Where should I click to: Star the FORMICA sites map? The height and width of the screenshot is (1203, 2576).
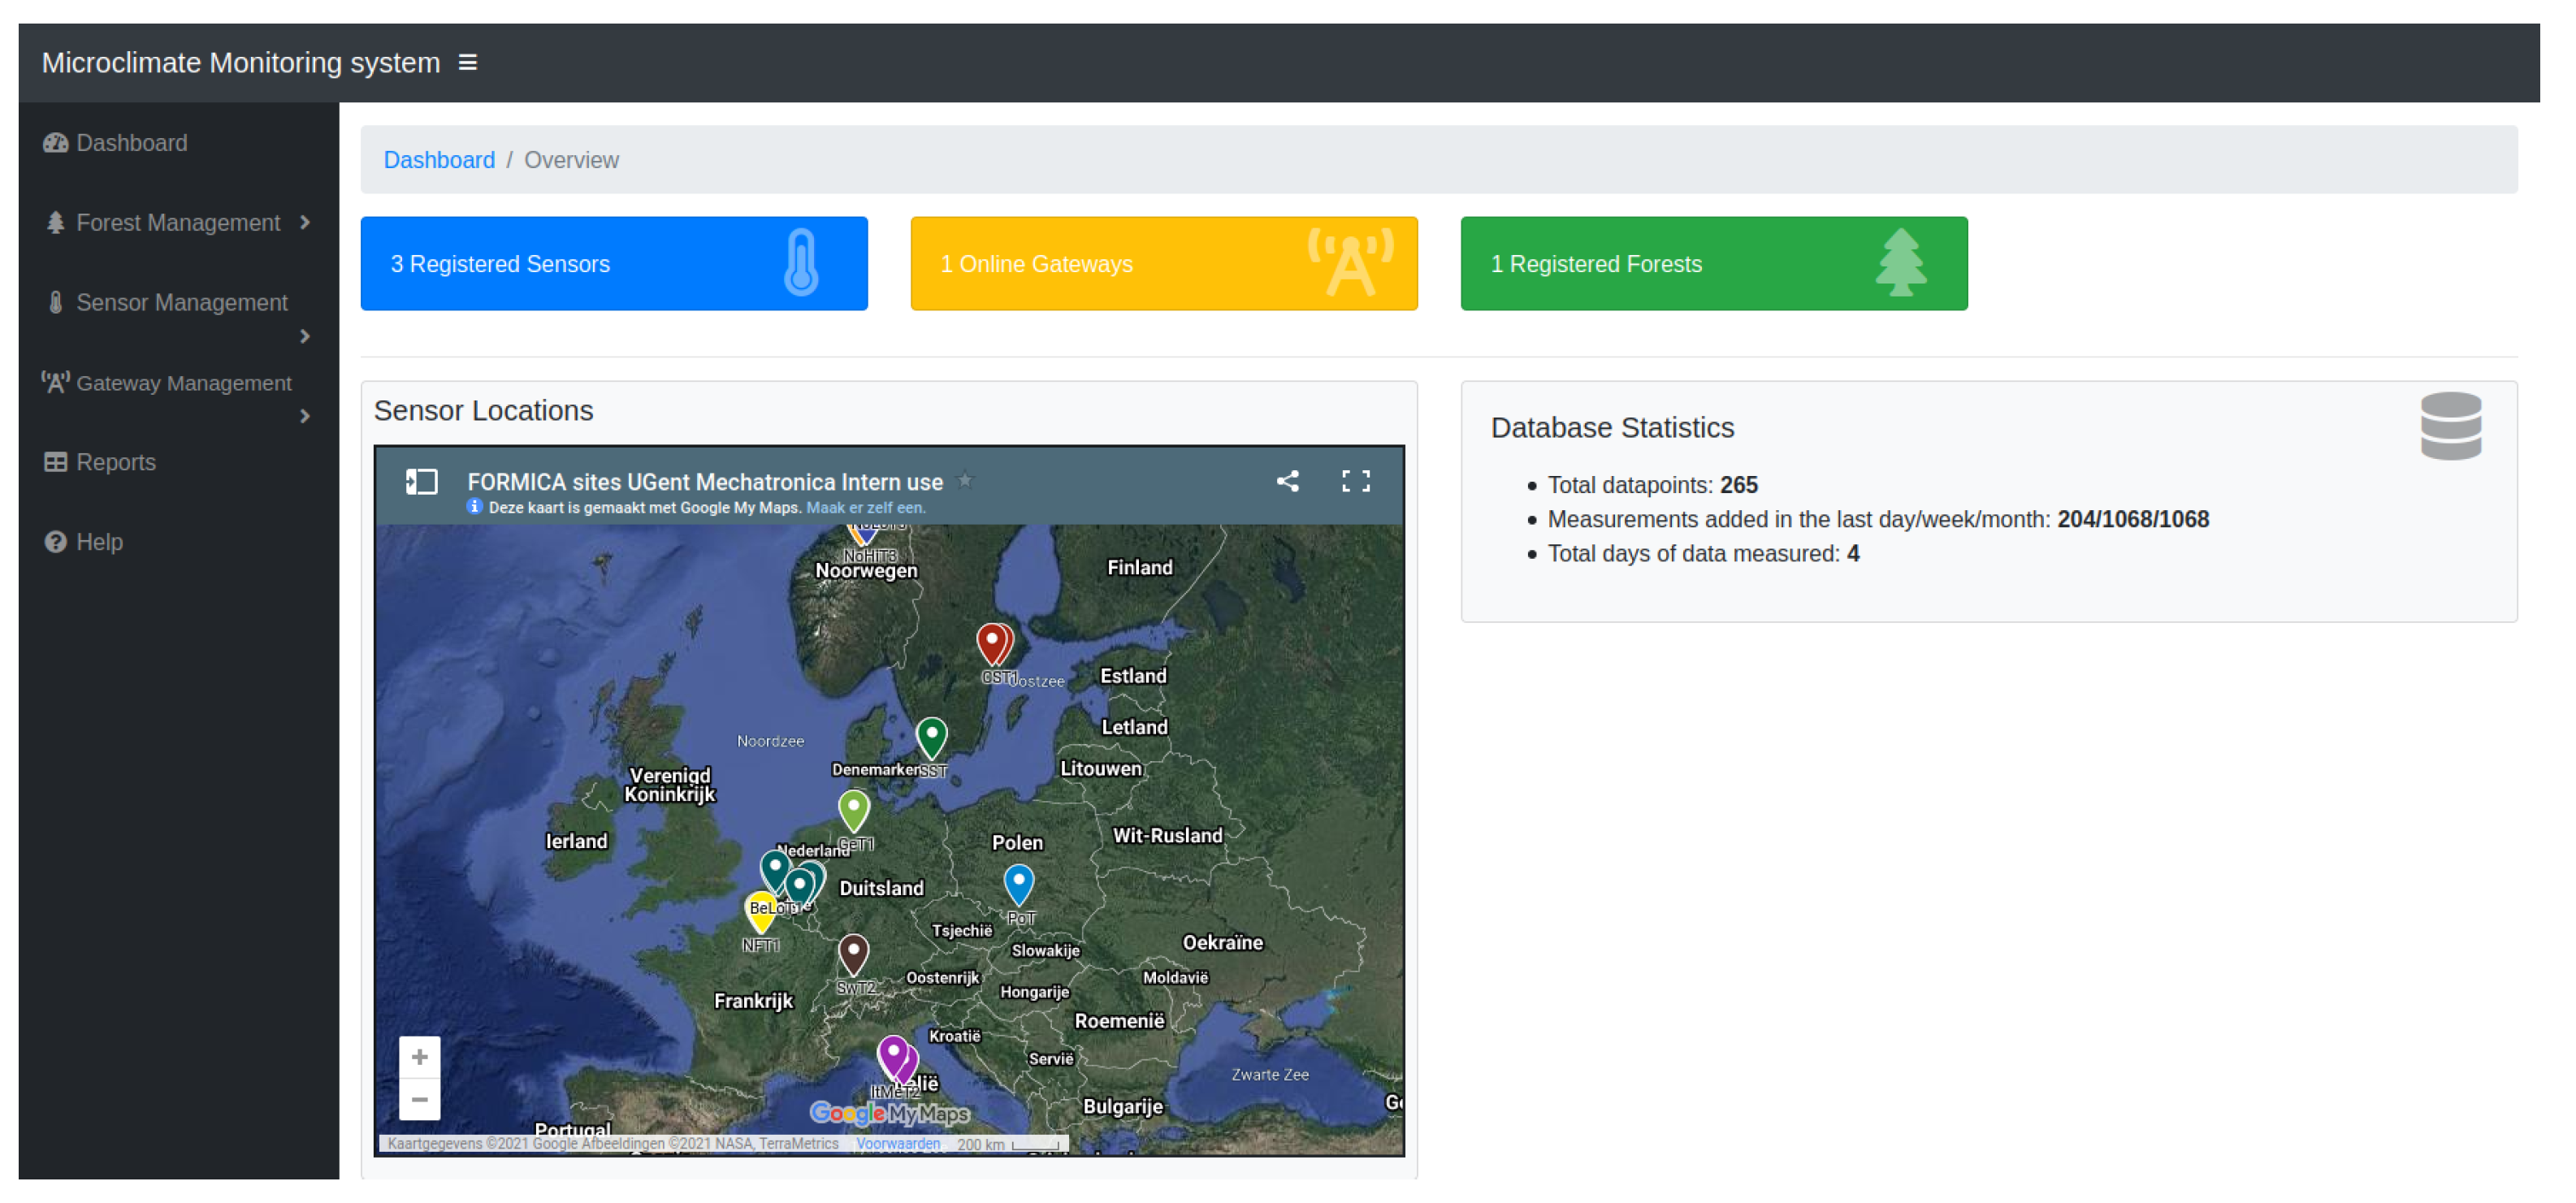[965, 481]
